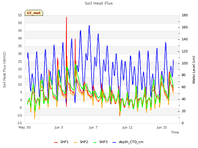The width and height of the screenshot is (198, 148).
Task: Click the 60 value on right axis
Action: click(183, 87)
